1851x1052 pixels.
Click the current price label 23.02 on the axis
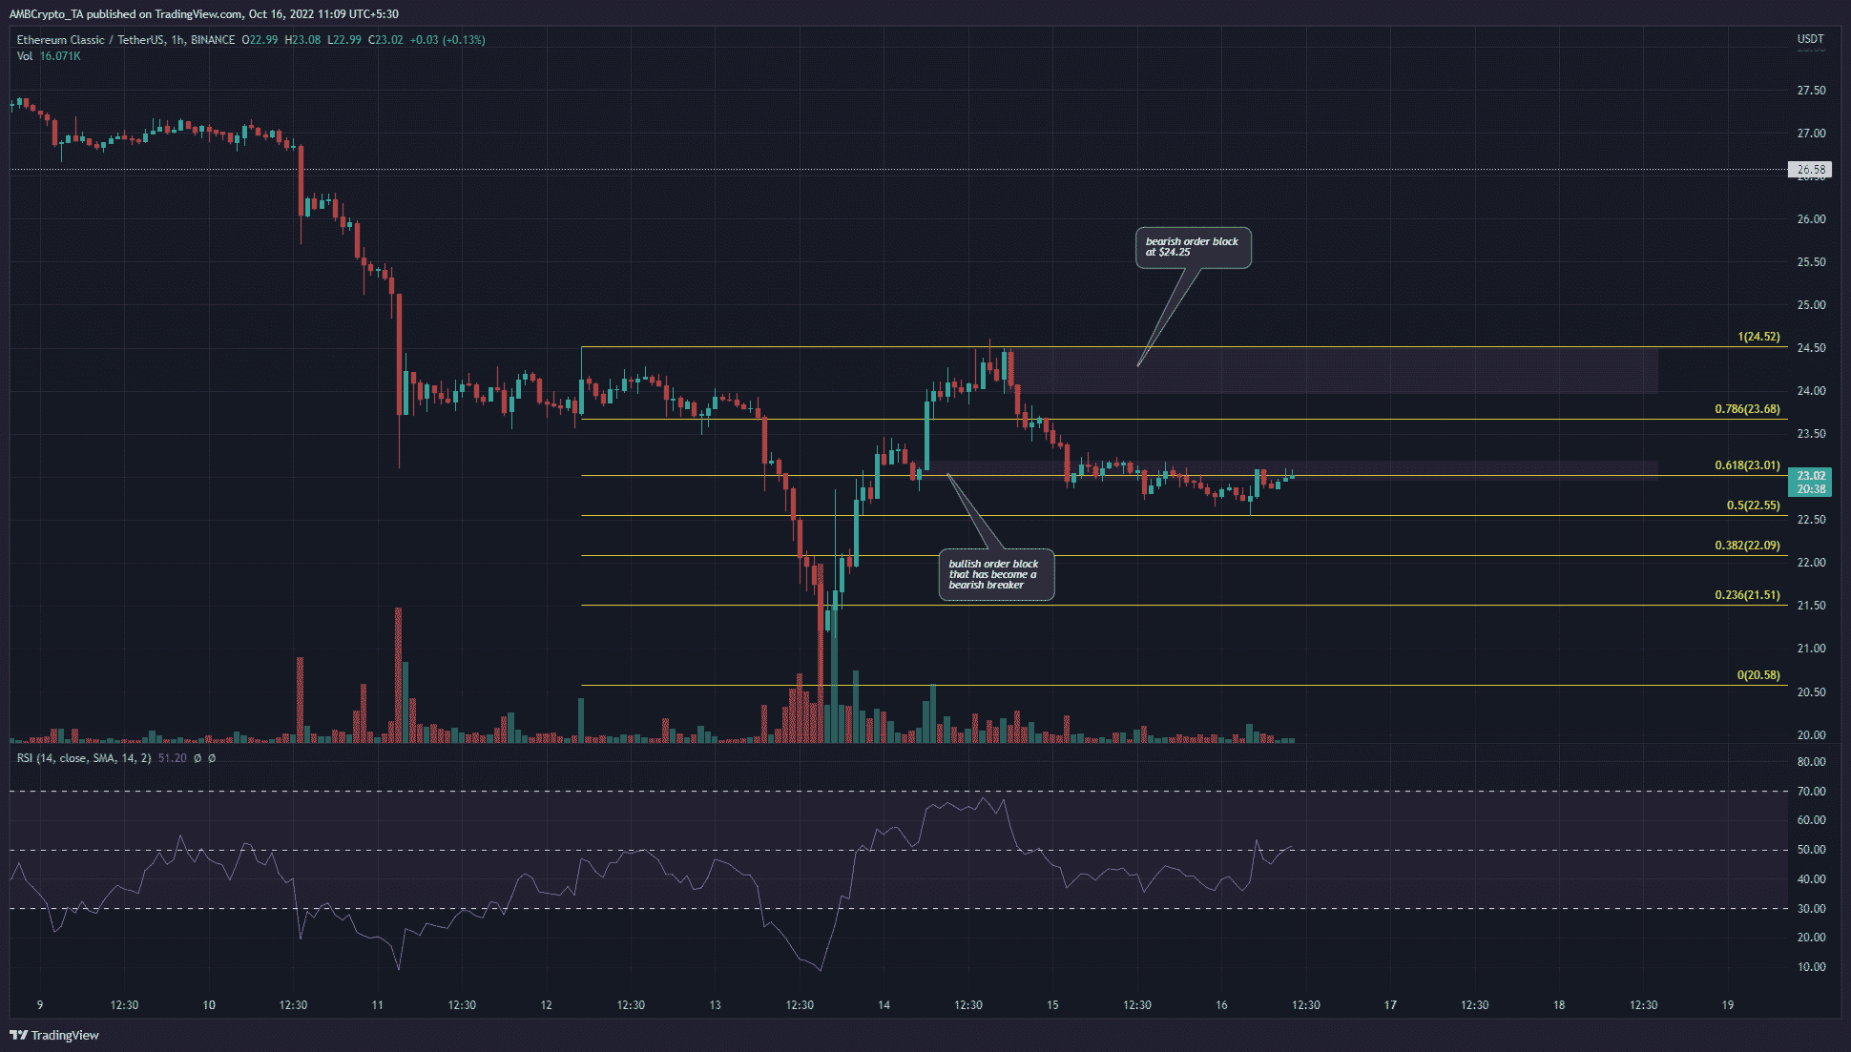1810,475
